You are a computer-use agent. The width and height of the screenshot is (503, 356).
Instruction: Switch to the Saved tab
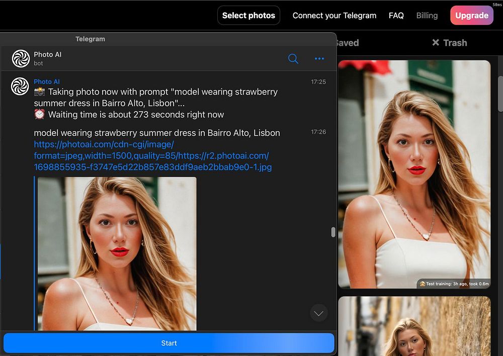347,43
